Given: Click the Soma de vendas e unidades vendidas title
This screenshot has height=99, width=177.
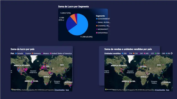Looking at the screenshot, I should pyautogui.click(x=128, y=49).
